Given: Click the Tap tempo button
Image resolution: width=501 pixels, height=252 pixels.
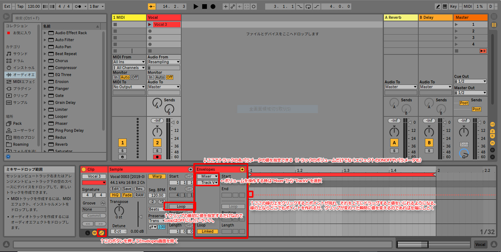Looking at the screenshot, I should pyautogui.click(x=20, y=7).
